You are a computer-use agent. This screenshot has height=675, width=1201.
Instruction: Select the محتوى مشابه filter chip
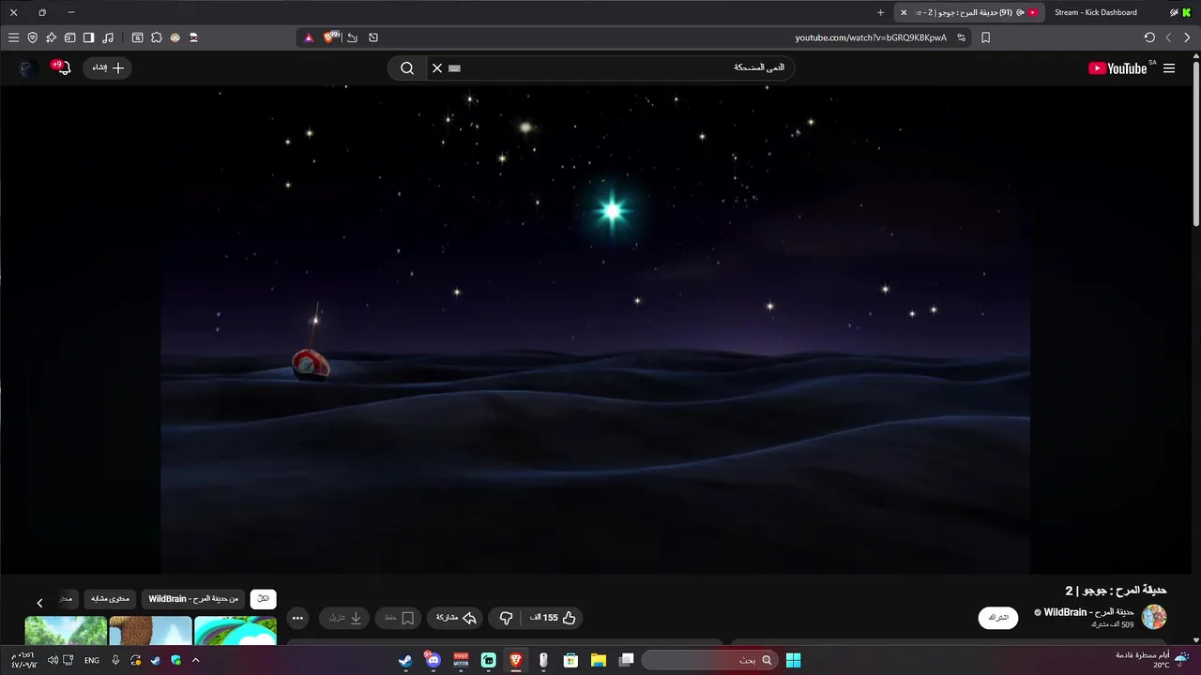click(111, 598)
